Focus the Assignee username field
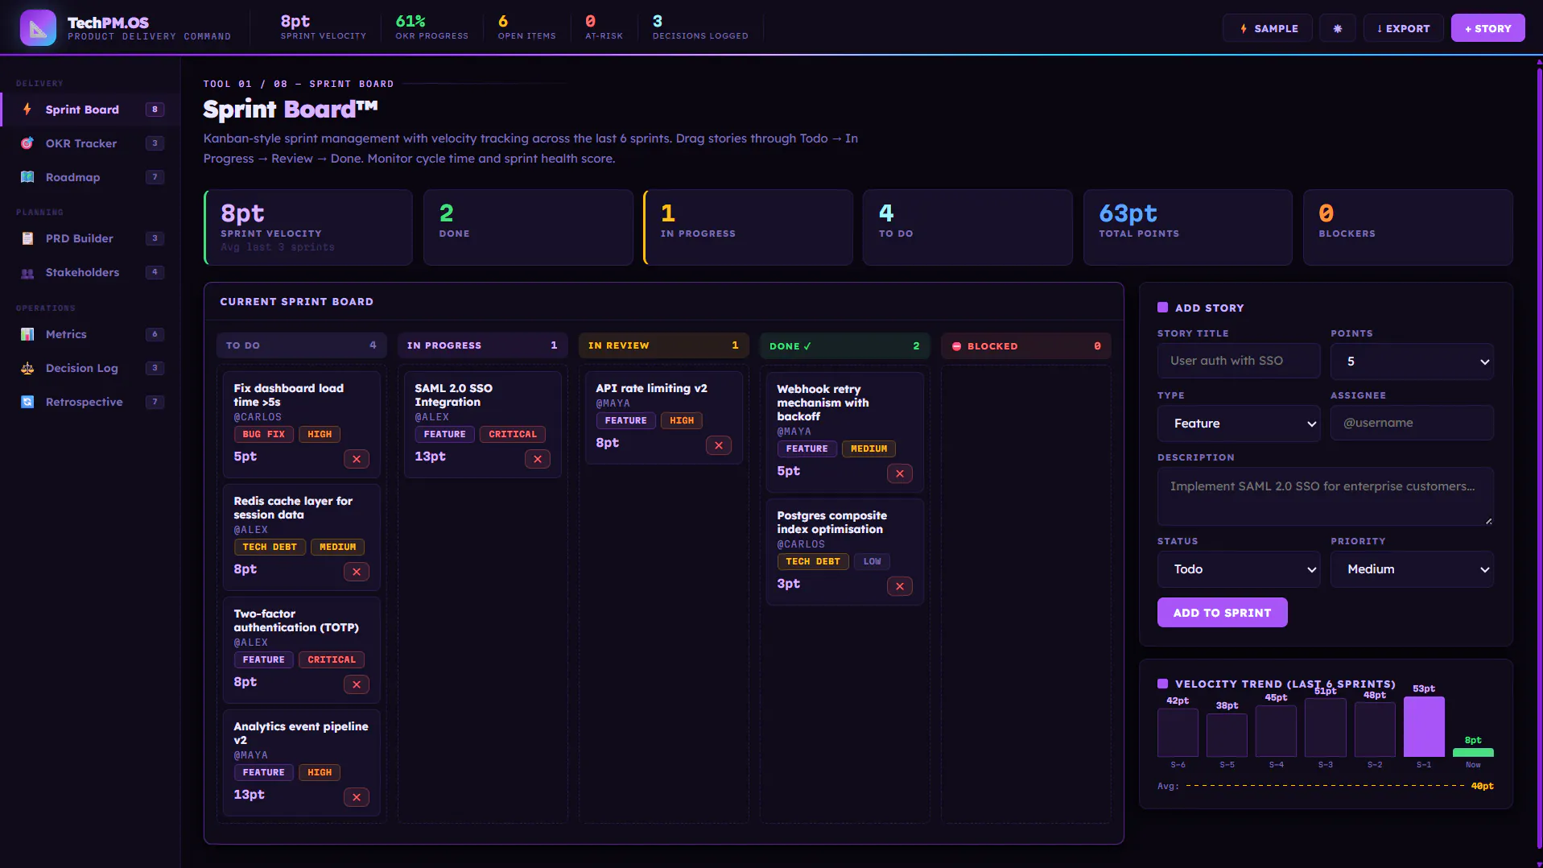This screenshot has width=1543, height=868. pos(1412,423)
